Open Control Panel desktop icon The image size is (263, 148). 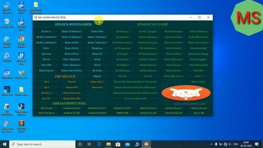[7, 42]
